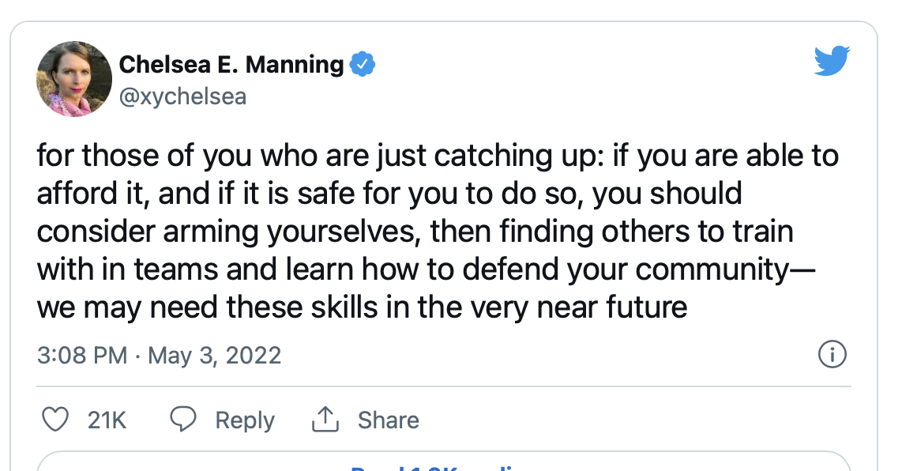Click the Reply speech bubble icon
902x471 pixels.
point(184,420)
